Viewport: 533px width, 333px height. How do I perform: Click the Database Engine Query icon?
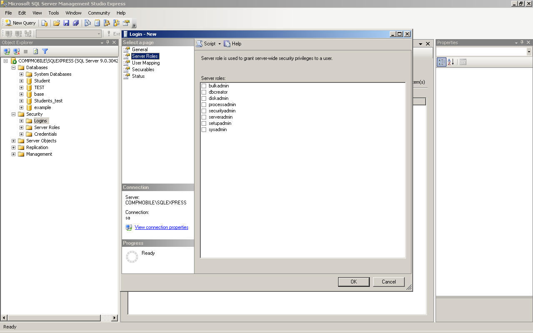pyautogui.click(x=45, y=23)
